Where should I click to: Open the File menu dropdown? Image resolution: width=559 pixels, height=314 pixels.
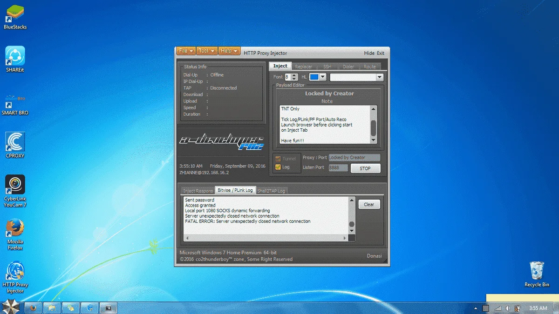click(185, 51)
